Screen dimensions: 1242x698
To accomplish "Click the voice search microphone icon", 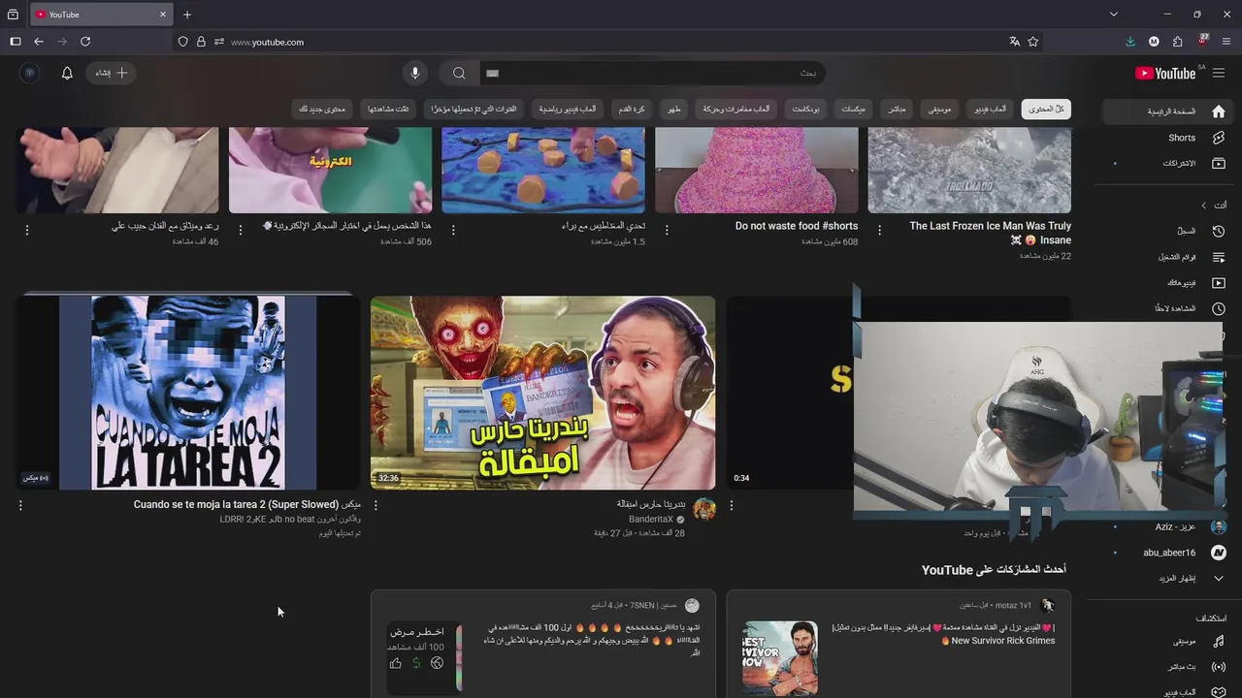I will tap(414, 73).
